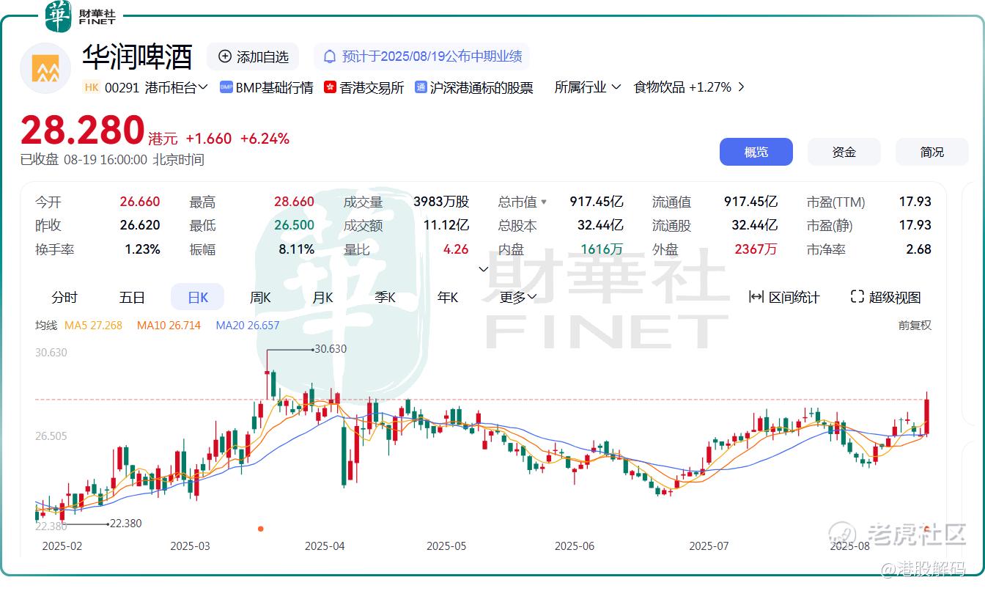Click the 量比 value 4.26
The width and height of the screenshot is (985, 591).
456,249
